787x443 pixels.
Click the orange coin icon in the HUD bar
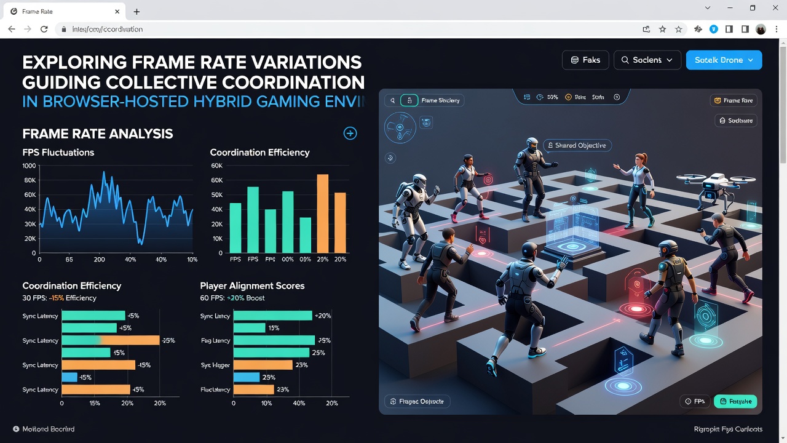568,97
